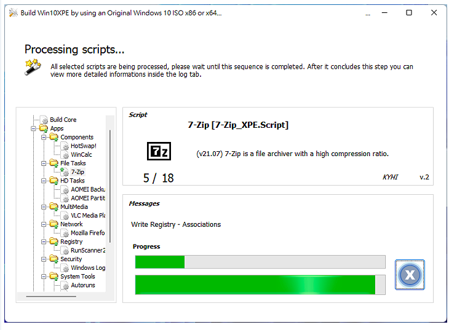Screen dimensions: 457x330
Task: Click the AOMEI Partition script icon
Action: pos(65,198)
